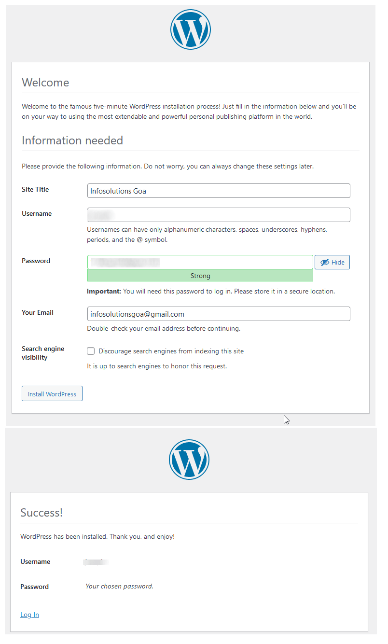Select the Password input box
The height and width of the screenshot is (644, 388).
[x=200, y=262]
